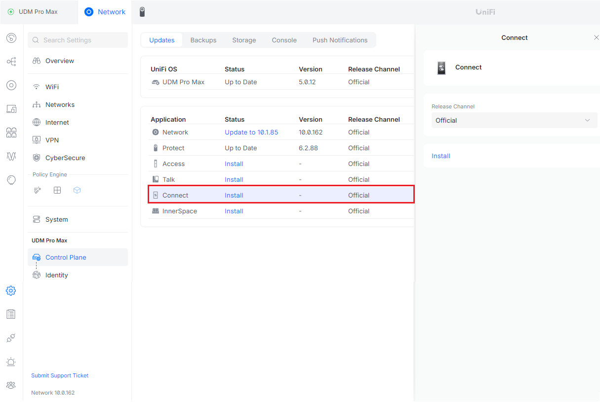The width and height of the screenshot is (600, 403).
Task: Click the plug Integrations icon
Action: point(11,338)
